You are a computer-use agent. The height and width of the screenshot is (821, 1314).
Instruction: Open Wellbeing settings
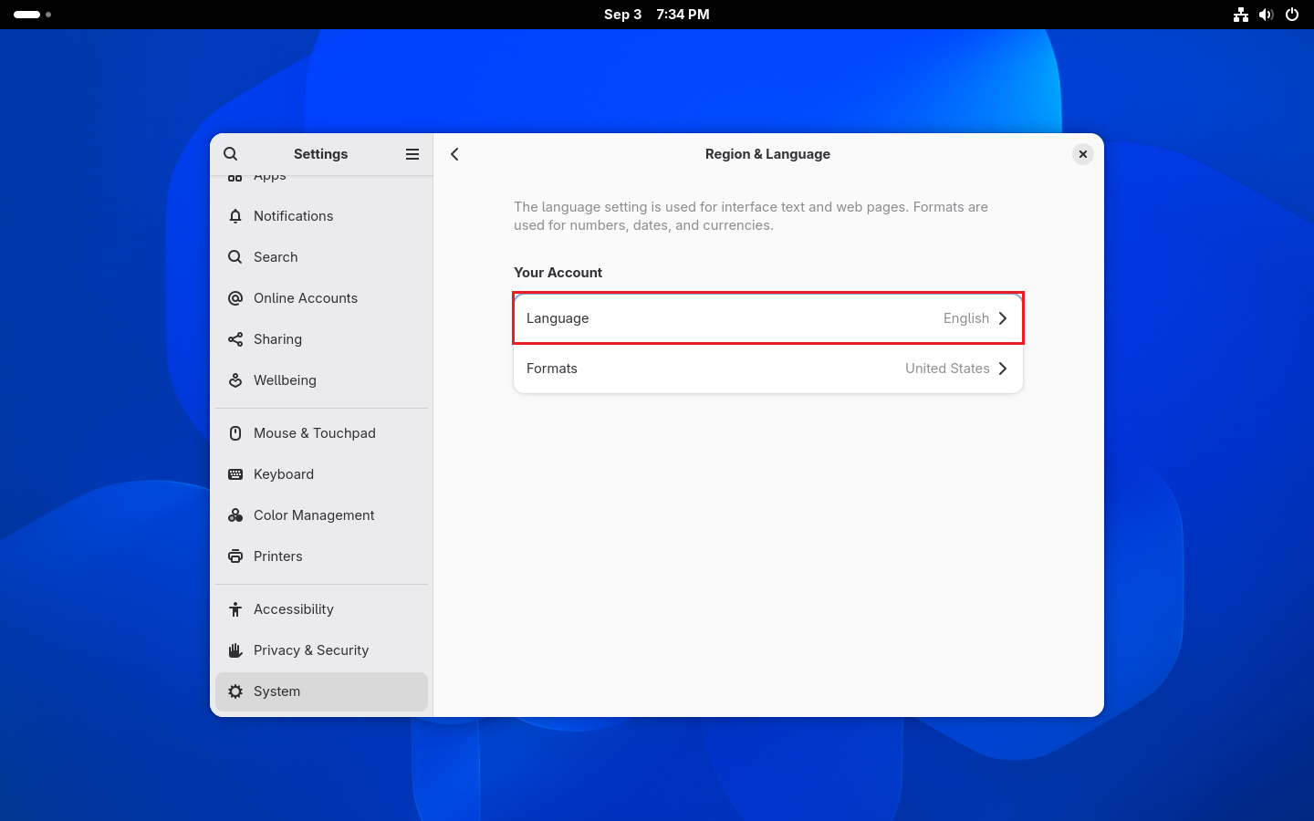[321, 380]
